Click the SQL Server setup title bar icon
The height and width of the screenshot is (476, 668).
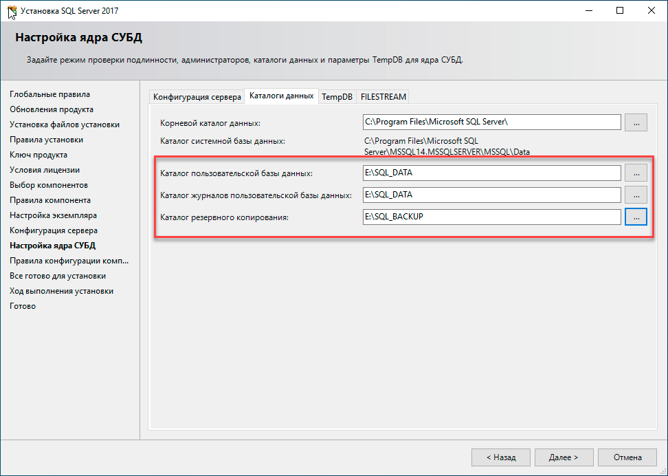point(12,11)
